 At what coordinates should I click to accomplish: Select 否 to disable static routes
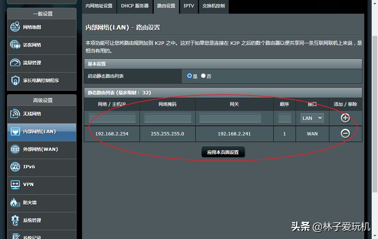click(203, 76)
